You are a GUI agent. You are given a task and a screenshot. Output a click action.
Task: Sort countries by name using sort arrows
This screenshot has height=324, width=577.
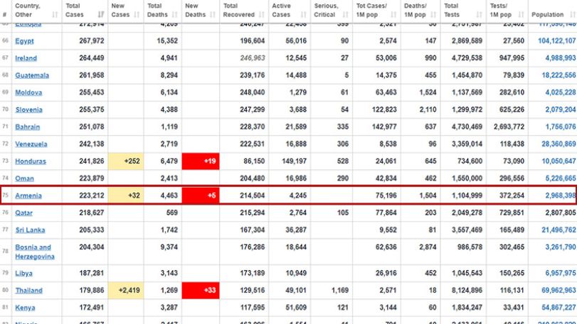[55, 15]
